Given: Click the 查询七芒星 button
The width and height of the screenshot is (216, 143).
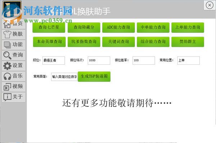Looking at the screenshot, I should point(49,27).
